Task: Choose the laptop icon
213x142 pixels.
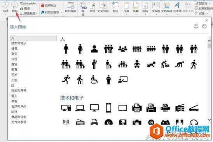Action: (x=80, y=108)
